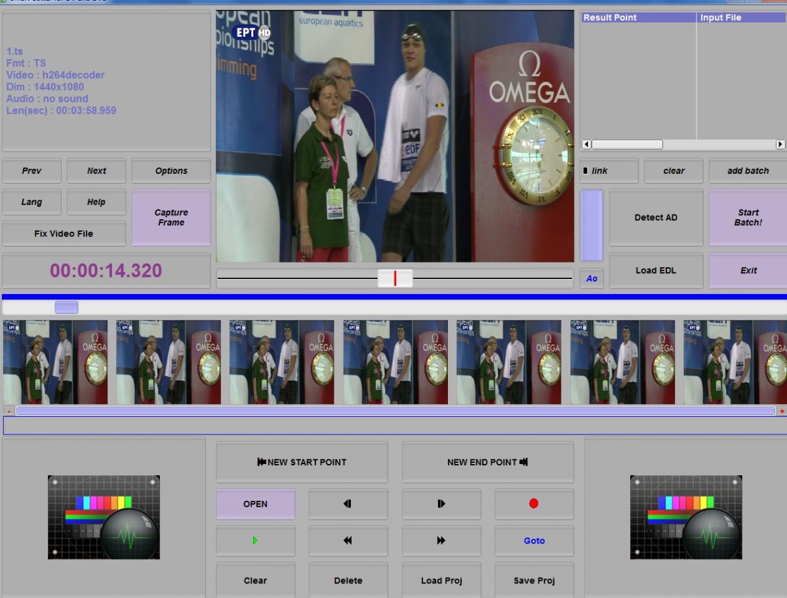Click the Delete button
The width and height of the screenshot is (787, 598).
pos(348,580)
